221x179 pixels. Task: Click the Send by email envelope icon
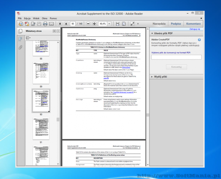(x=51, y=24)
